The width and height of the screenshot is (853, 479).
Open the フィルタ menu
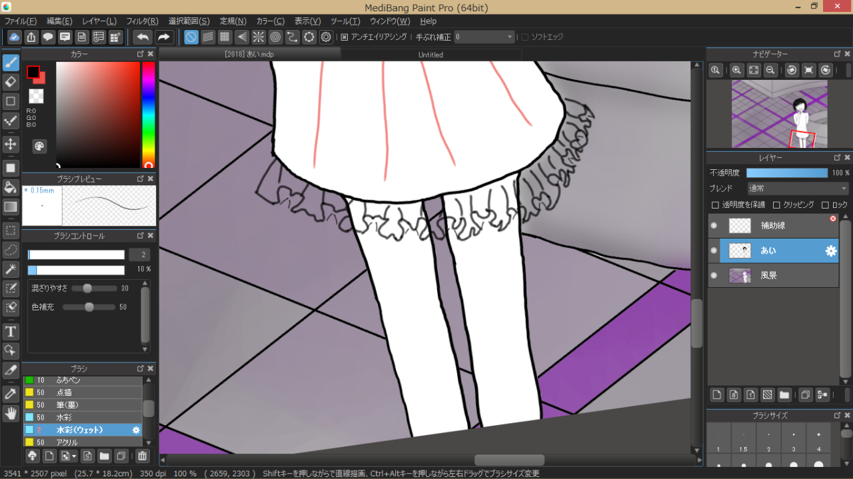coord(142,21)
